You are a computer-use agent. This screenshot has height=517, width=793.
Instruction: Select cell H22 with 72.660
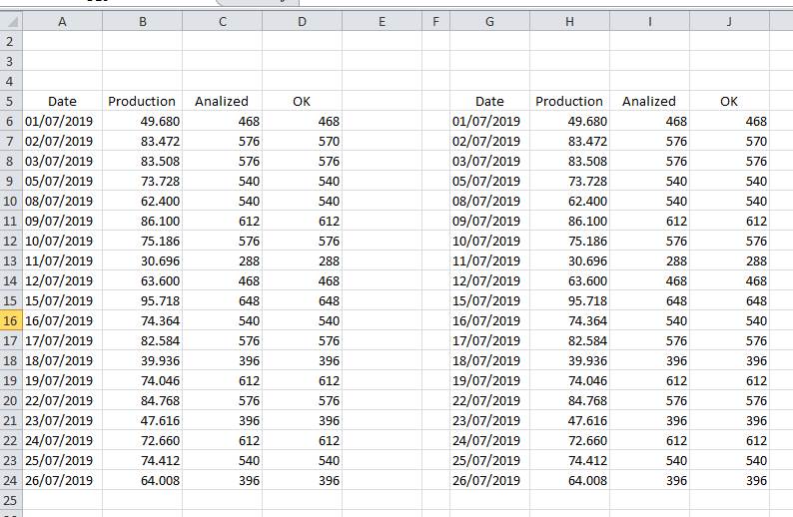tap(569, 440)
